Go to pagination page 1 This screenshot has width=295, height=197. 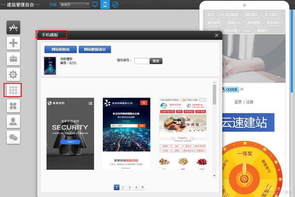click(117, 187)
